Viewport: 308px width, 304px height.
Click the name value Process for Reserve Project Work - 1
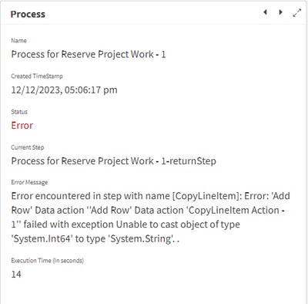89,55
